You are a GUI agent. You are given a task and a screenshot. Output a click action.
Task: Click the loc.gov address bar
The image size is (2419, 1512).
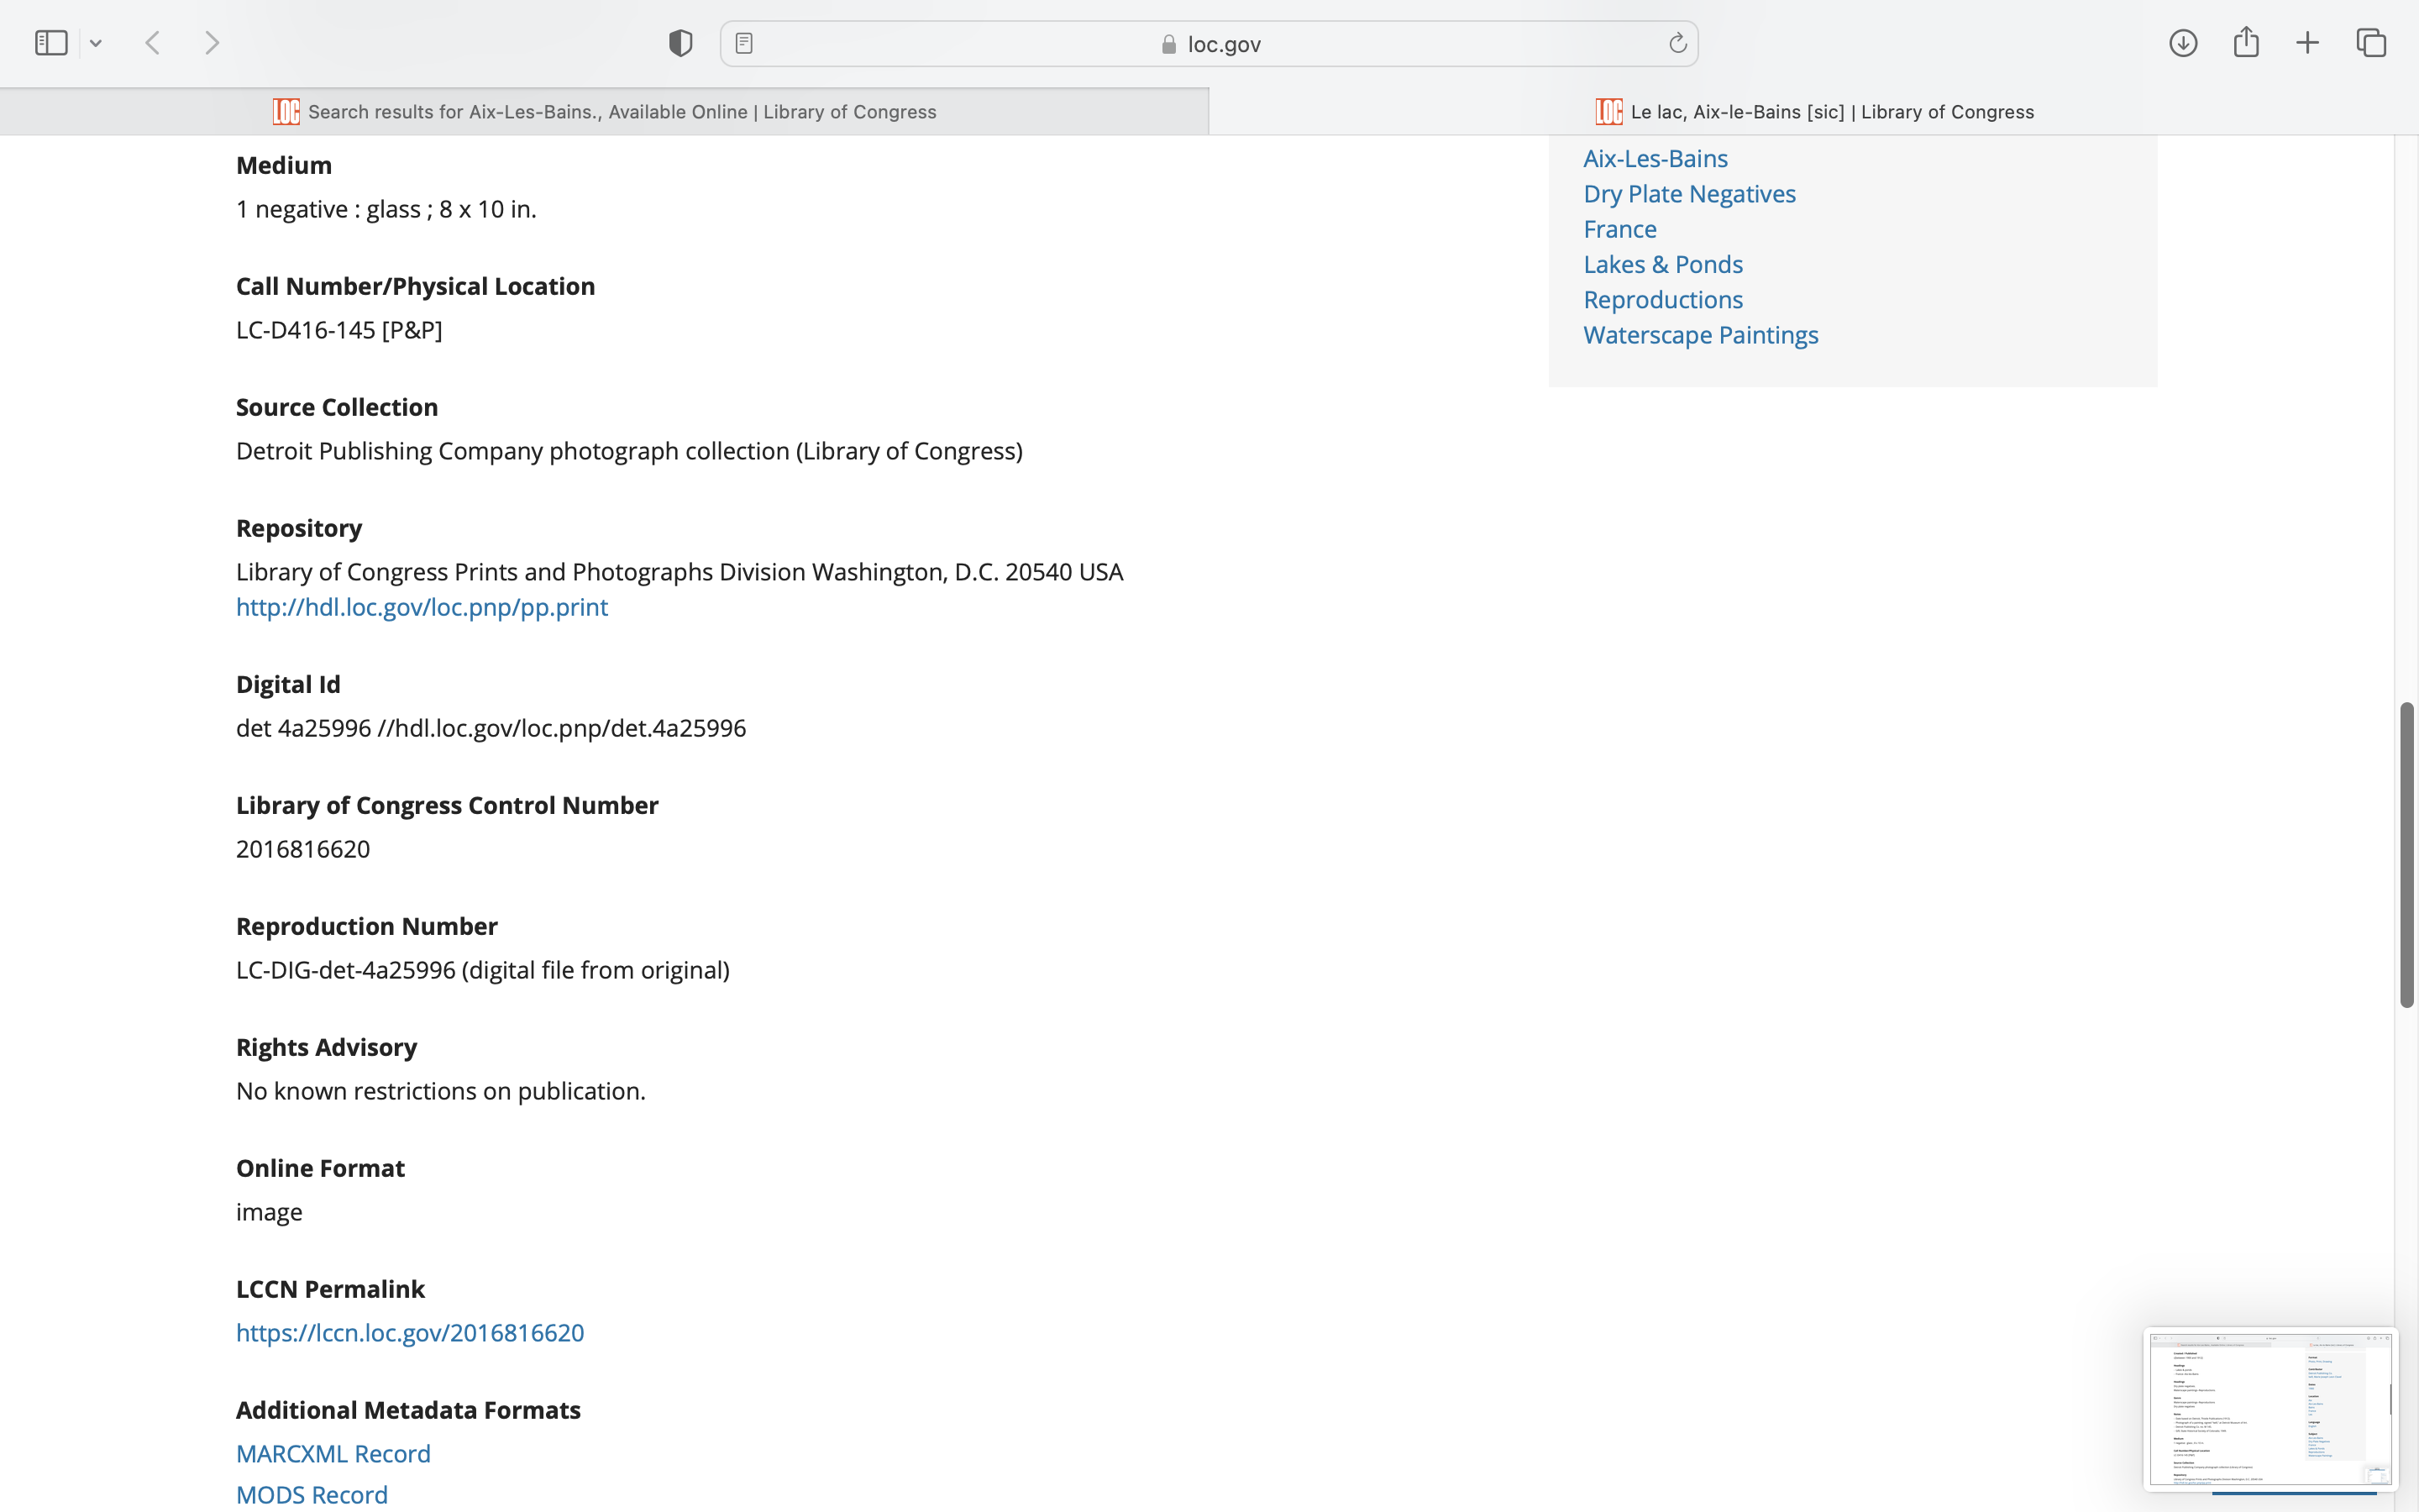click(1209, 44)
